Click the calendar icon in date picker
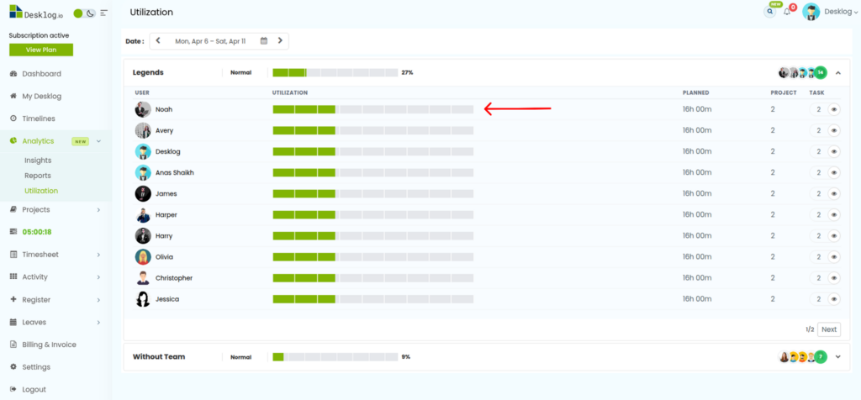861x400 pixels. [264, 40]
